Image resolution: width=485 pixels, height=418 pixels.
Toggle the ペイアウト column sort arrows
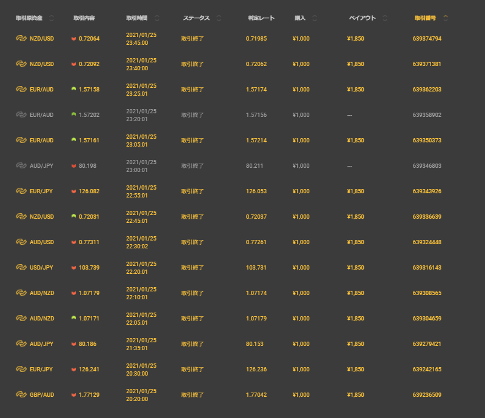coord(385,18)
